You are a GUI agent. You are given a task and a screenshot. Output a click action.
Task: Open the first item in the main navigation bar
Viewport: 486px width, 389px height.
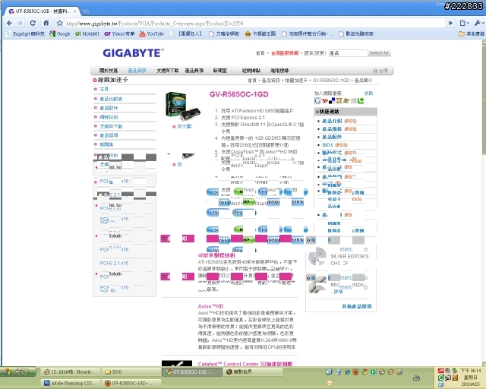tap(108, 71)
